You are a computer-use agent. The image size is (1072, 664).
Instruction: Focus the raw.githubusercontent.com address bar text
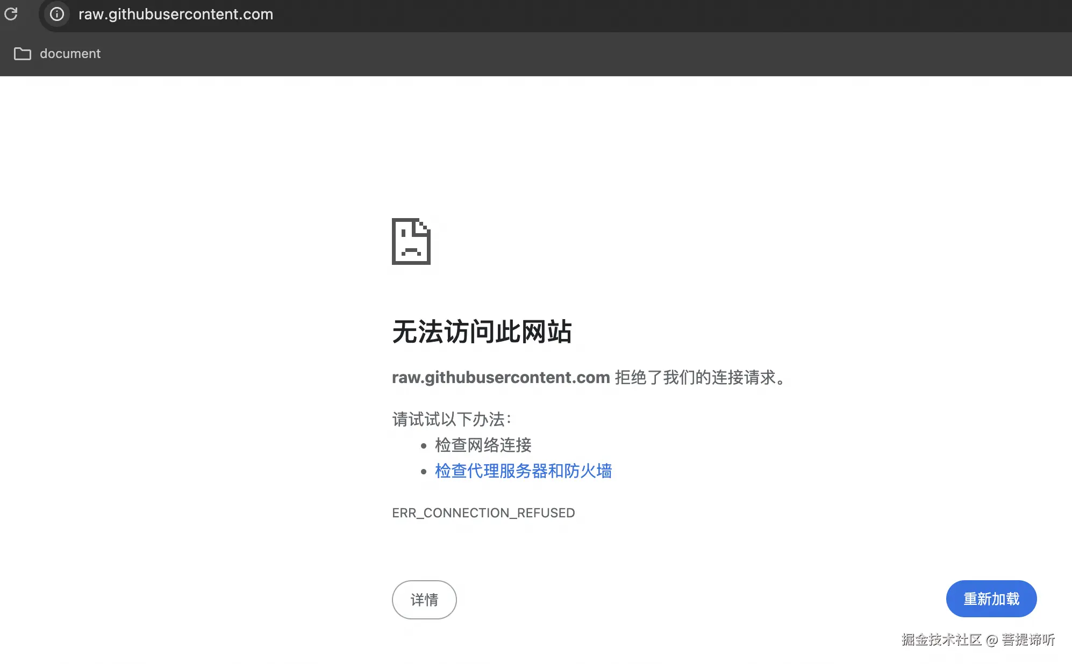tap(176, 14)
